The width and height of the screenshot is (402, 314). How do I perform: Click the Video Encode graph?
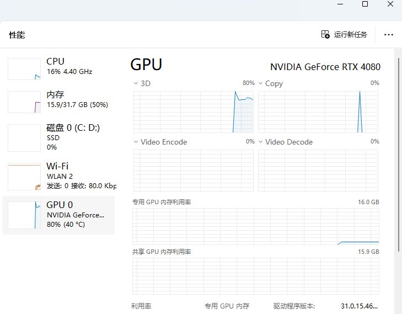pyautogui.click(x=194, y=171)
